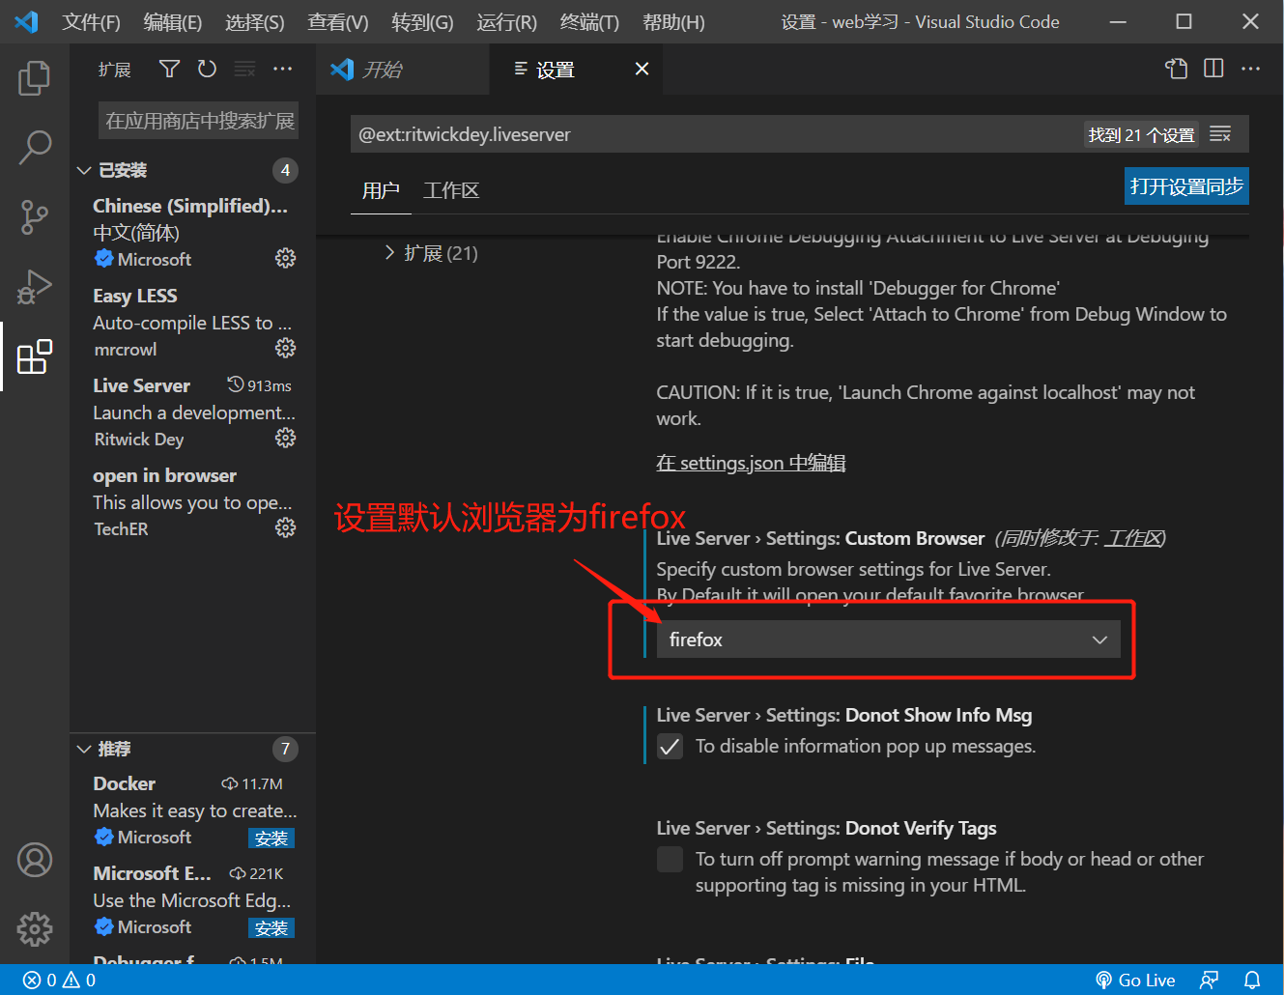1284x995 pixels.
Task: Open 帮助(H) menu
Action: [673, 22]
